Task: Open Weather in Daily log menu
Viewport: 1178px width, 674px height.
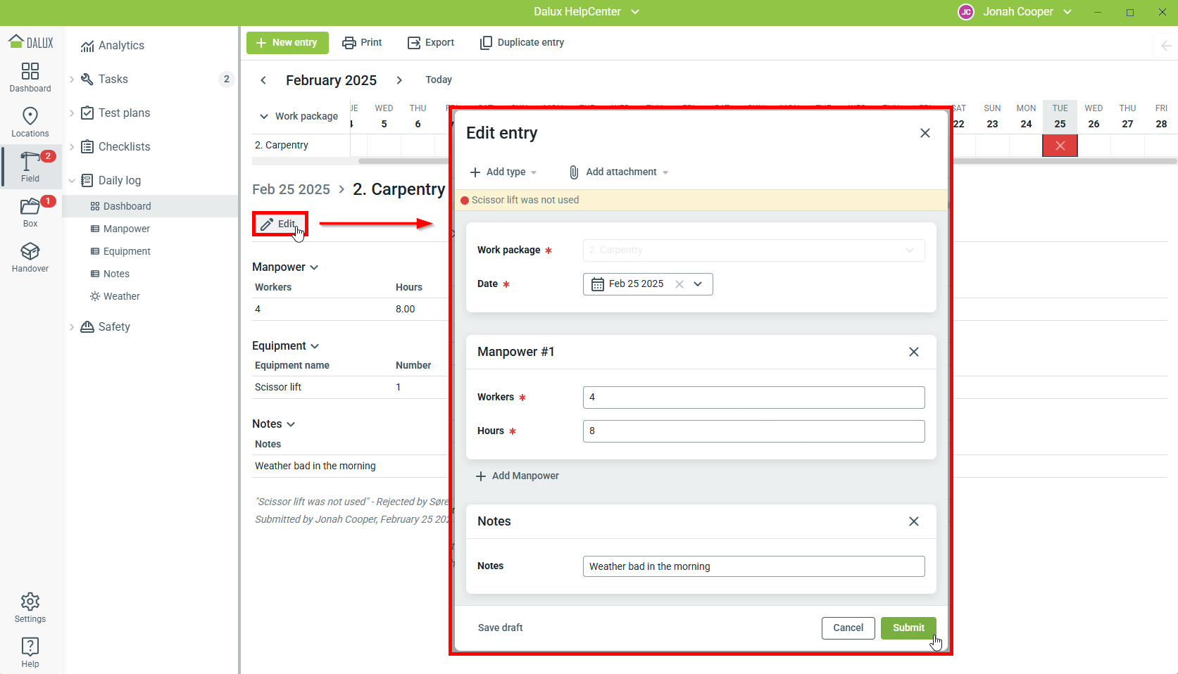Action: point(121,296)
